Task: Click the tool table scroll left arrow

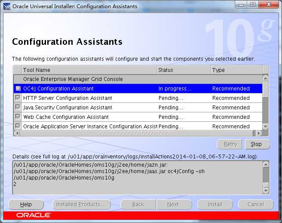Action: tap(17, 133)
